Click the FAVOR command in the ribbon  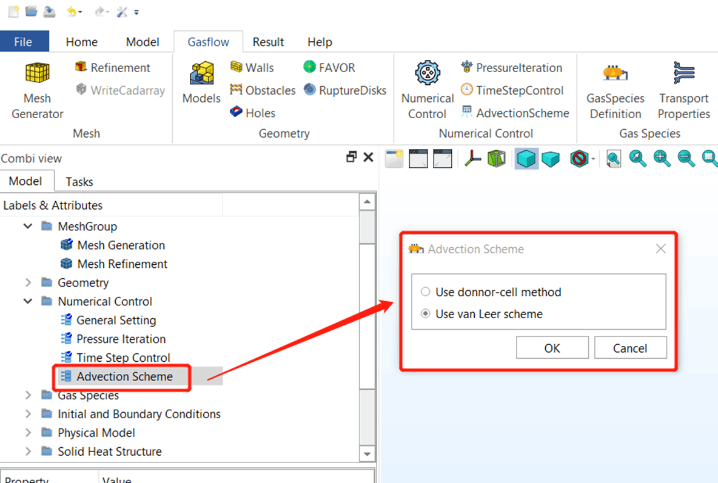tap(329, 67)
